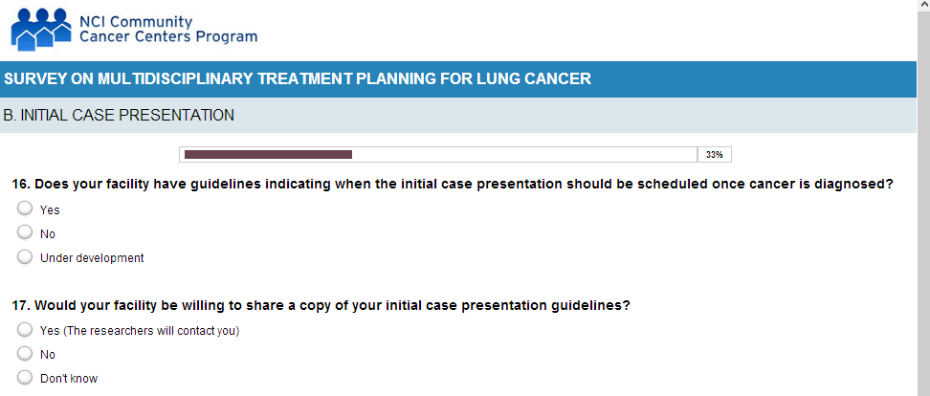Click the 'Yes (The researchers will contact you)' label
Viewport: 930px width, 396px height.
tap(140, 332)
